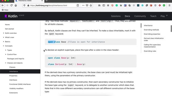Jump to Overriding properties section
This screenshot has width=172, height=96.
152,34
